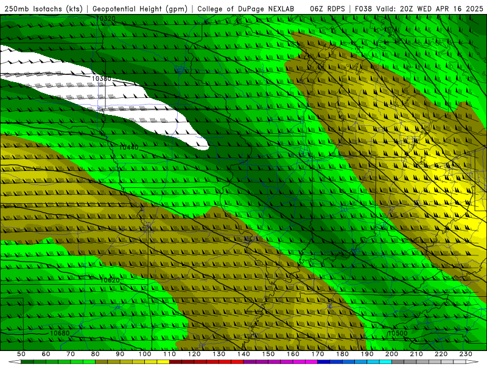Select the dark blue swatch starting at 170
This screenshot has height=365, width=487.
point(324,362)
